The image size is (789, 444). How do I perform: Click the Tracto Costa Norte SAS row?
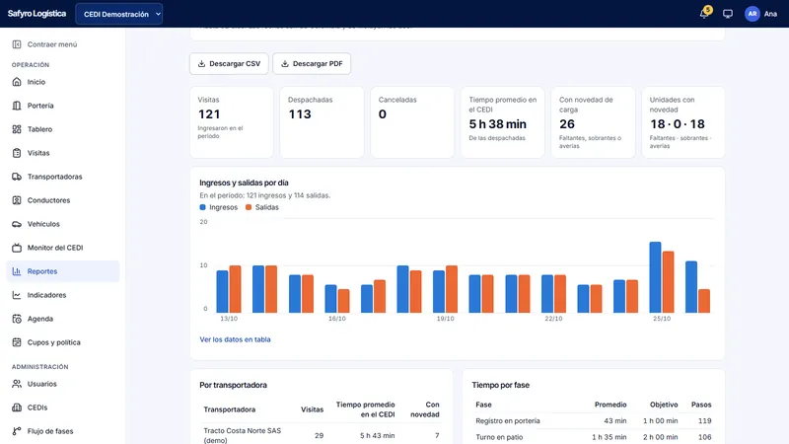coord(322,435)
